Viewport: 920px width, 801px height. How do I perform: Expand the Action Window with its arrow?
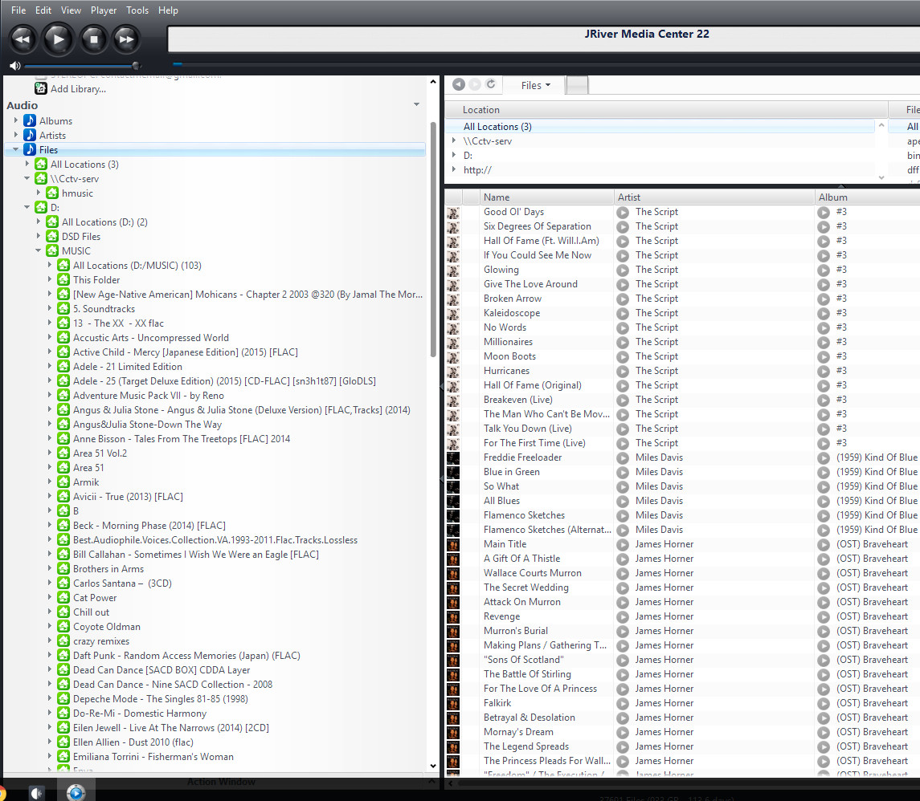point(431,782)
